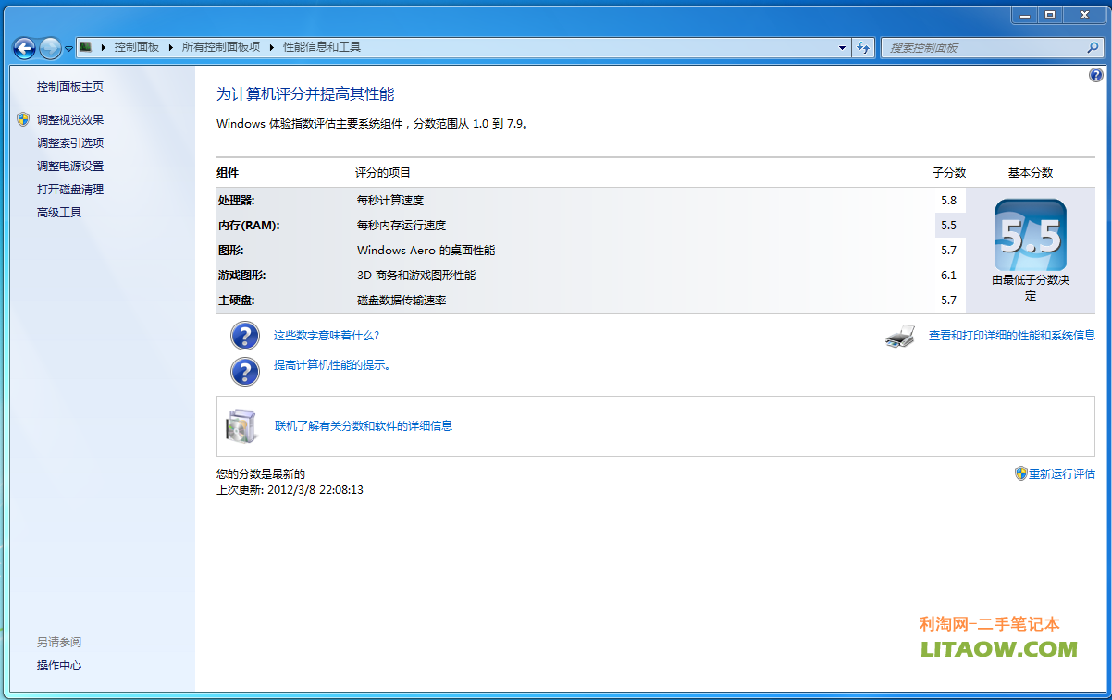
Task: Click the shield icon beside 调整视觉效果
Action: 23,119
